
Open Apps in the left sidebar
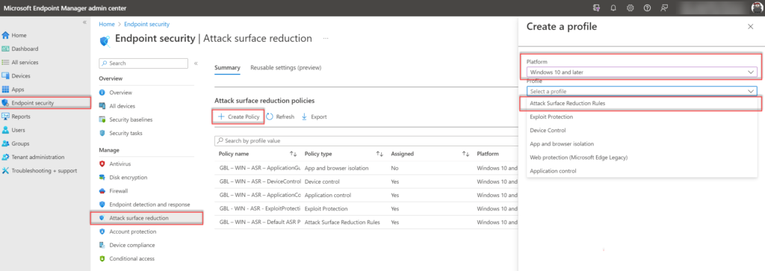point(18,90)
